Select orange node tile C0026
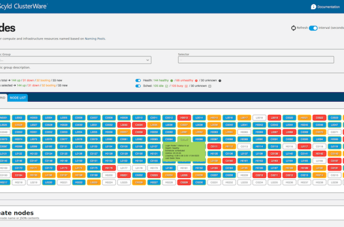This screenshot has width=344, height=227. [x=19, y=125]
